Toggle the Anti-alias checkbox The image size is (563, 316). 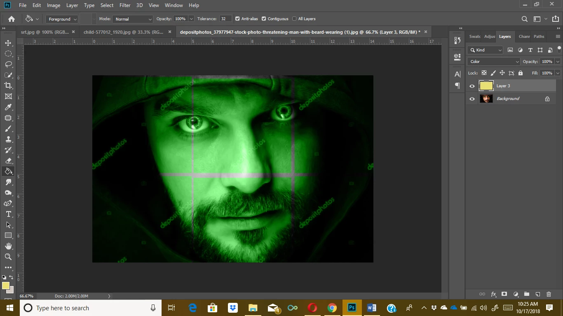(x=237, y=19)
